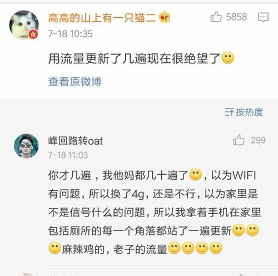Tap the crown badge beside the username
The image size is (278, 276).
click(x=165, y=18)
